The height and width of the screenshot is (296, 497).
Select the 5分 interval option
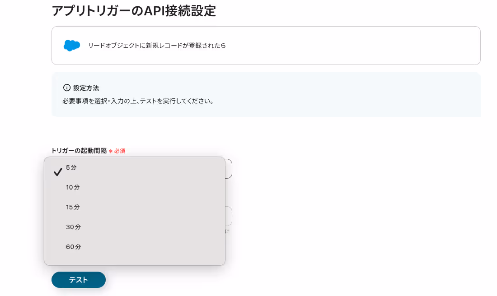[134, 167]
